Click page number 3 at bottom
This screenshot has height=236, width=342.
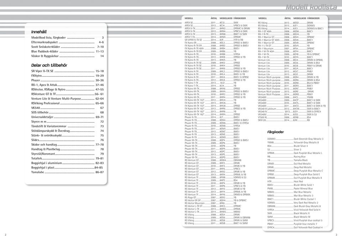(x=336, y=235)
